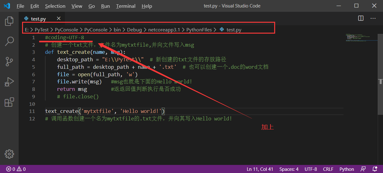Expand the first PyConsole breadcrumb

pyautogui.click(x=67, y=30)
